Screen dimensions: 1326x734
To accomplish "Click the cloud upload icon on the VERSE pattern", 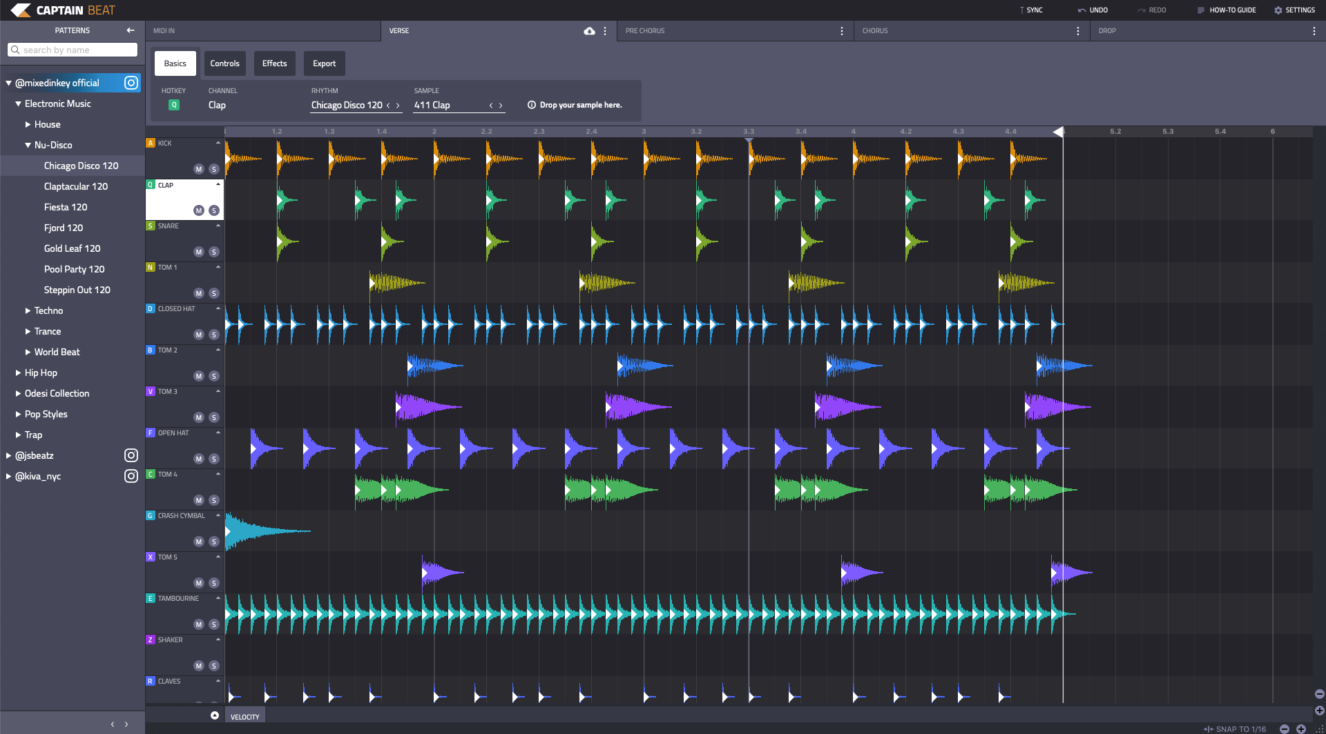I will (589, 31).
